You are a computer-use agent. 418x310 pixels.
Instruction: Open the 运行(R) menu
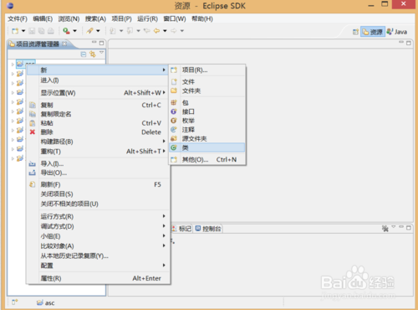point(147,18)
